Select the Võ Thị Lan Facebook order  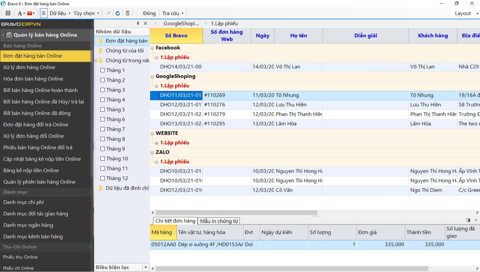[x=315, y=67]
